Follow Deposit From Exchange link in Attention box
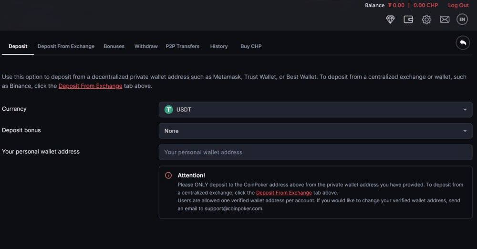The image size is (477, 249). pyautogui.click(x=284, y=193)
